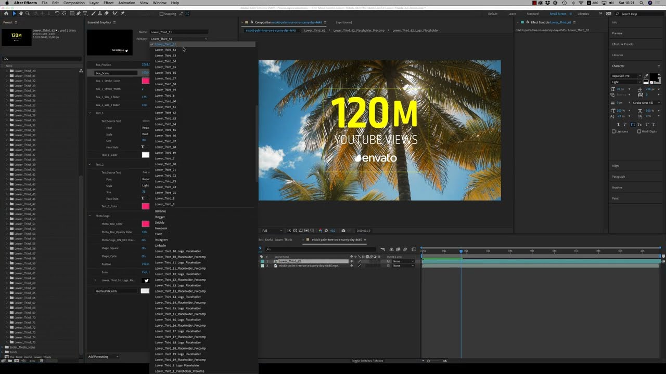Expand the Social_Media_Icons folder in Project
The width and height of the screenshot is (666, 374).
point(3,347)
